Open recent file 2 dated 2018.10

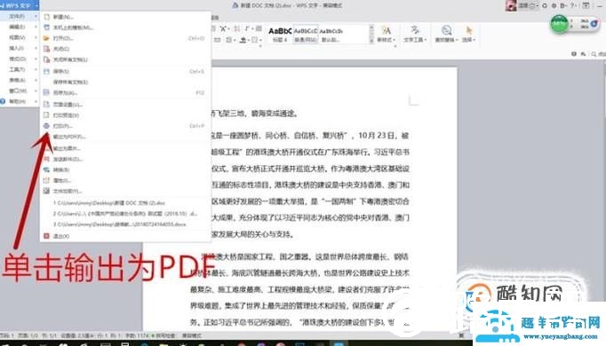(x=125, y=213)
